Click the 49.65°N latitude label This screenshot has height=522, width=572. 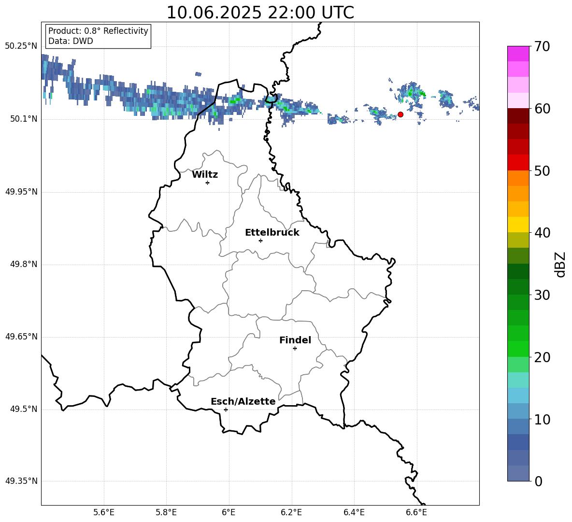pos(21,337)
